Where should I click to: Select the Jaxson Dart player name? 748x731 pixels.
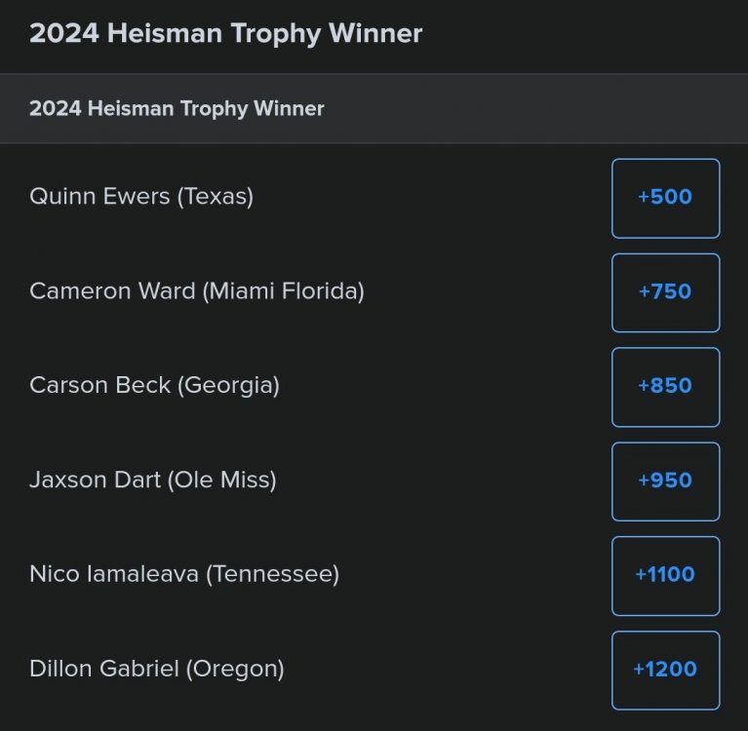pyautogui.click(x=96, y=481)
